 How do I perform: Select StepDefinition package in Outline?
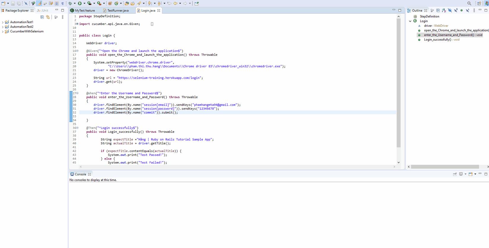point(429,17)
